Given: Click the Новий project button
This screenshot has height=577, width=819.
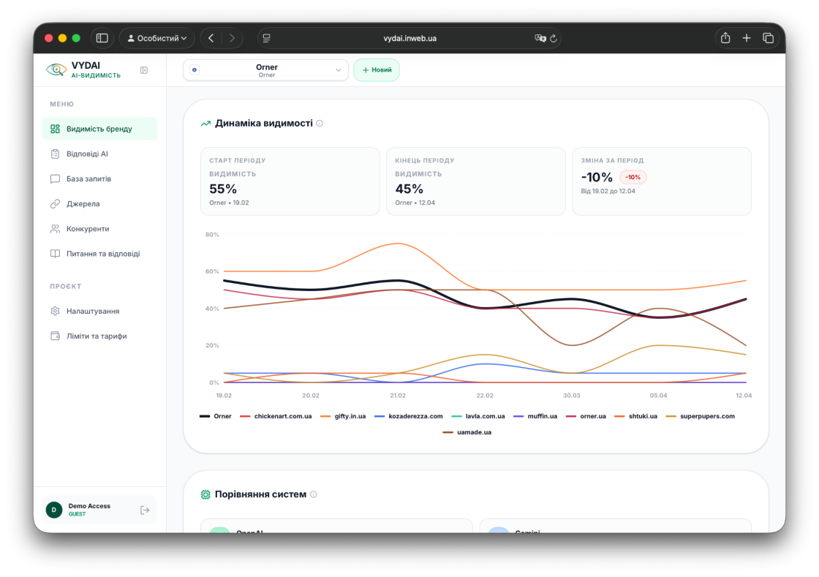Looking at the screenshot, I should (x=377, y=70).
